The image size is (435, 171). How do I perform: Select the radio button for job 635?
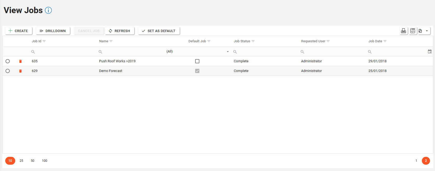(x=8, y=61)
